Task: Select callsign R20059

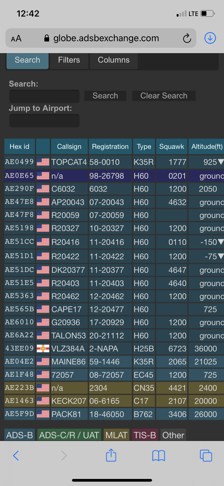Action: click(x=65, y=215)
